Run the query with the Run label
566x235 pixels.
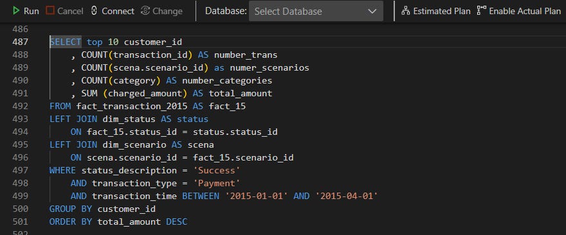pos(32,11)
